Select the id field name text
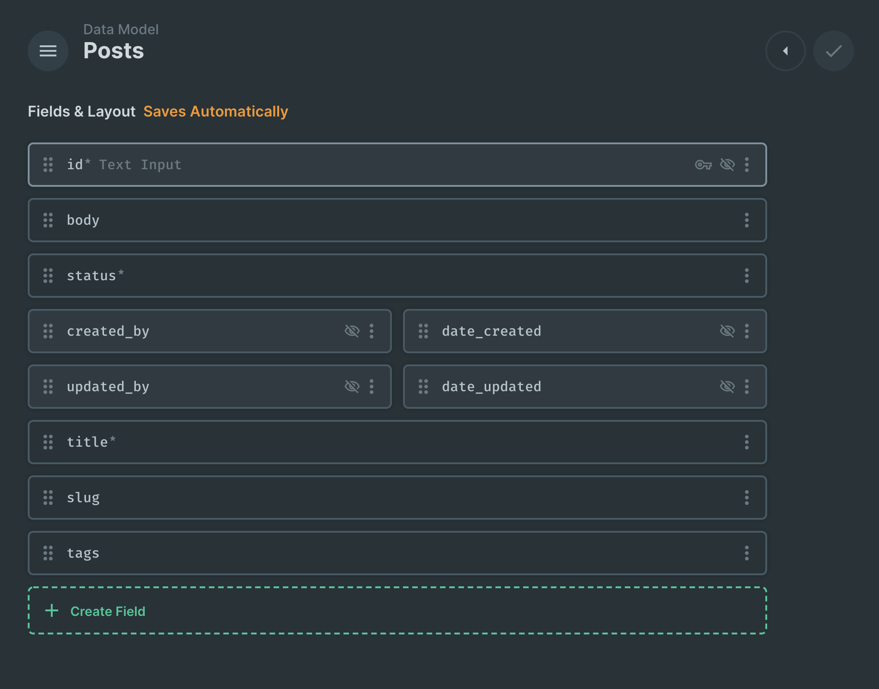 click(75, 165)
